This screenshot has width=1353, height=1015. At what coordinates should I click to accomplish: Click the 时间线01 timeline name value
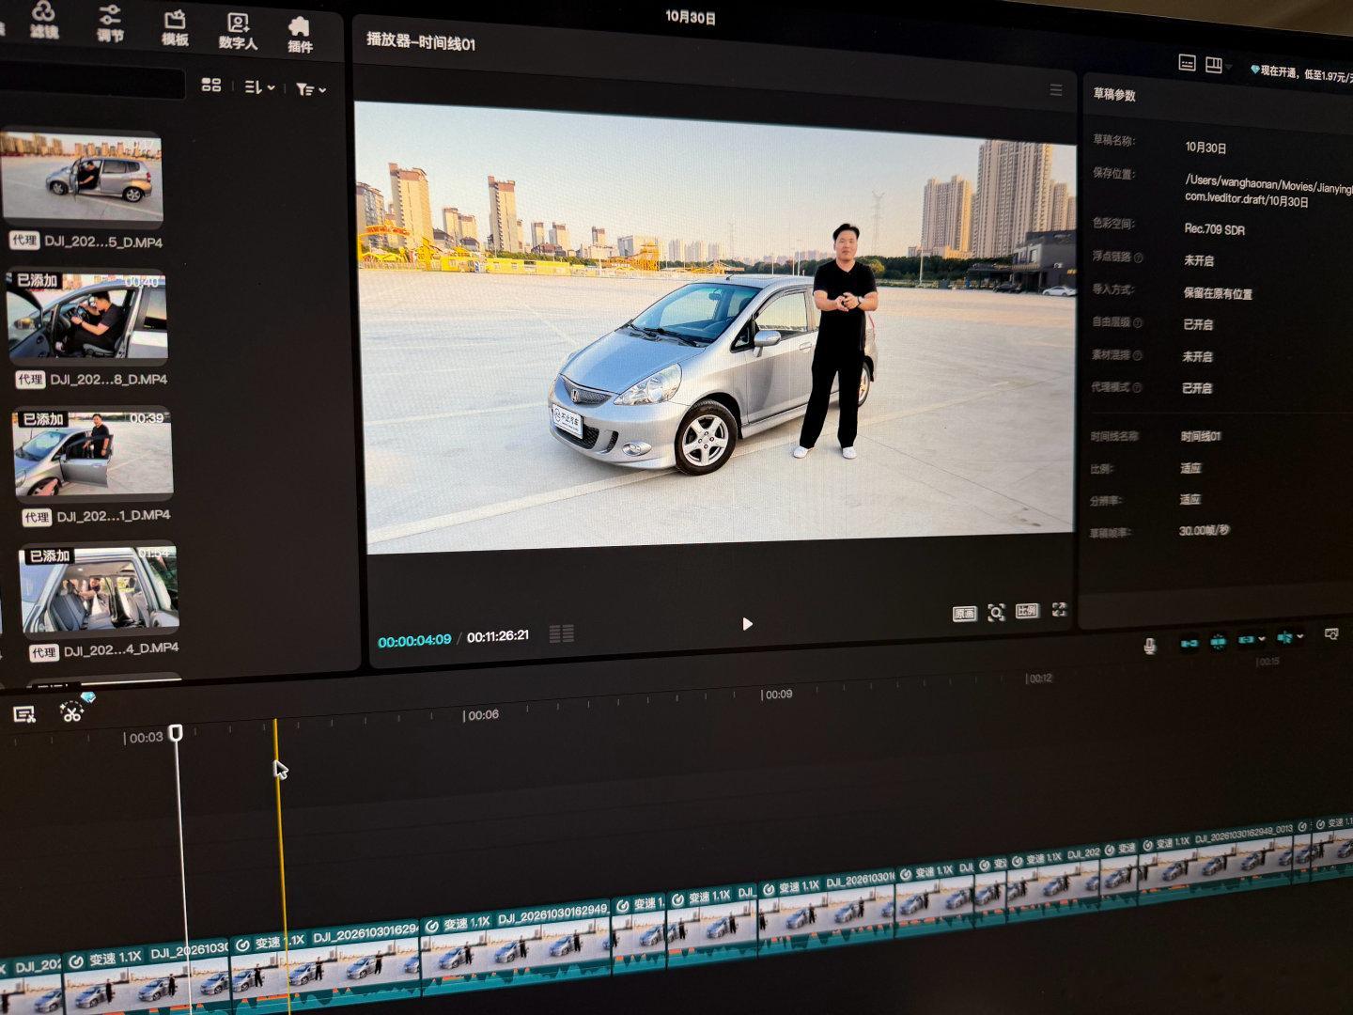point(1201,437)
